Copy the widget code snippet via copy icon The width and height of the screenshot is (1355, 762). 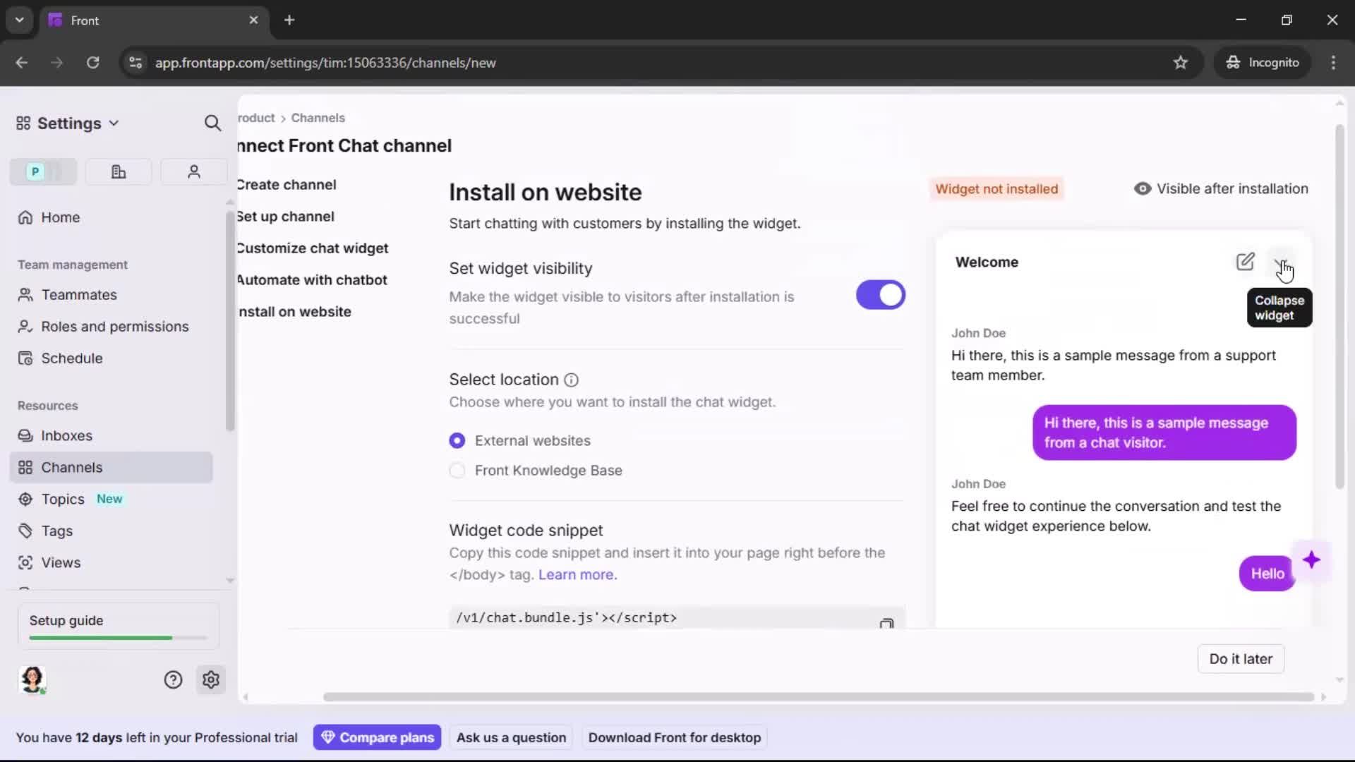click(x=886, y=622)
